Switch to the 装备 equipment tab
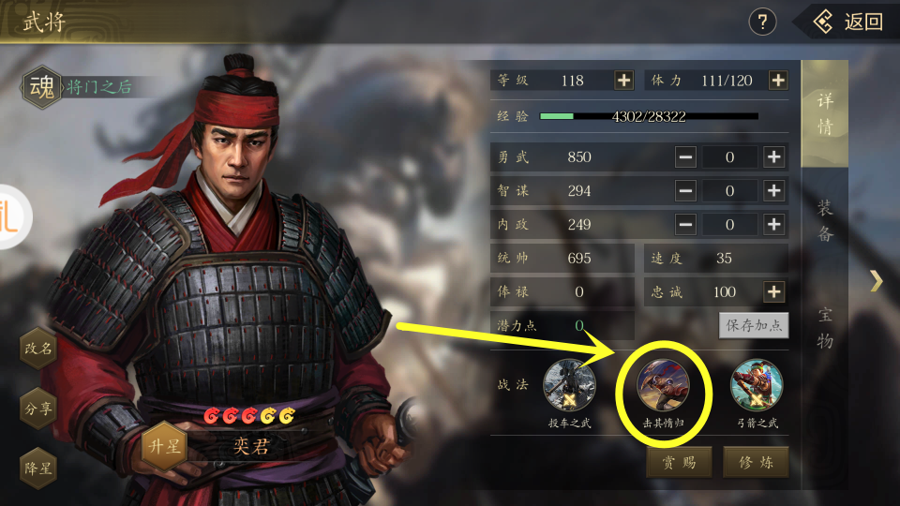 pos(825,221)
